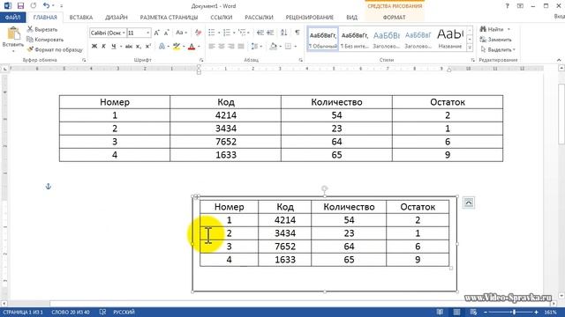The height and width of the screenshot is (317, 565).
Task: Select the Обычный style
Action: [323, 39]
